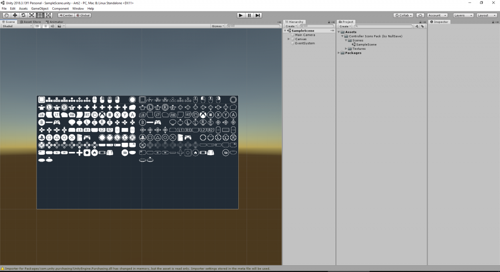Open the cloud Services button
The image size is (500, 272).
420,15
